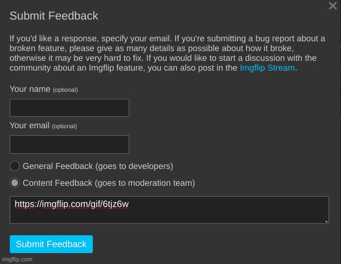The image size is (341, 264).
Task: Click the 'goes to developers' label text
Action: 134,166
